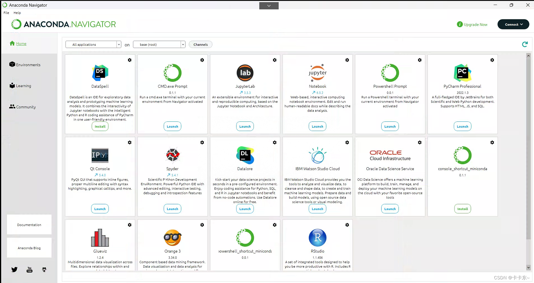
Task: Open the Powershell Prompt tile's gear options
Action: pyautogui.click(x=420, y=60)
